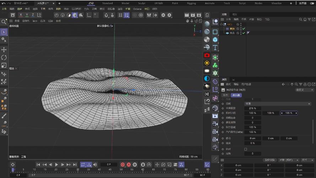Toggle the highlighted snap grid icon in toolbar
The width and height of the screenshot is (316, 178).
pos(126,15)
